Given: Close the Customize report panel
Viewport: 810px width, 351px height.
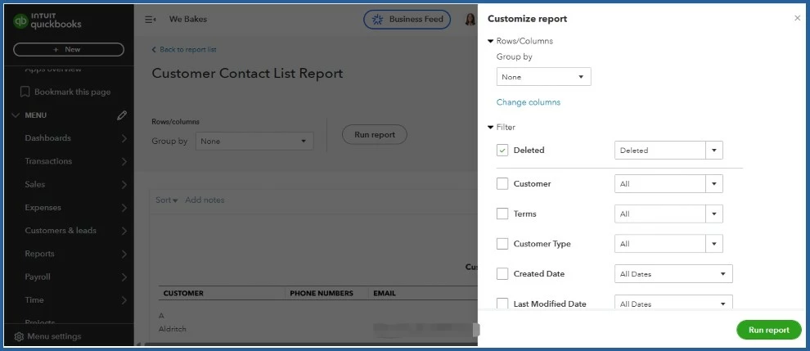Looking at the screenshot, I should (797, 18).
